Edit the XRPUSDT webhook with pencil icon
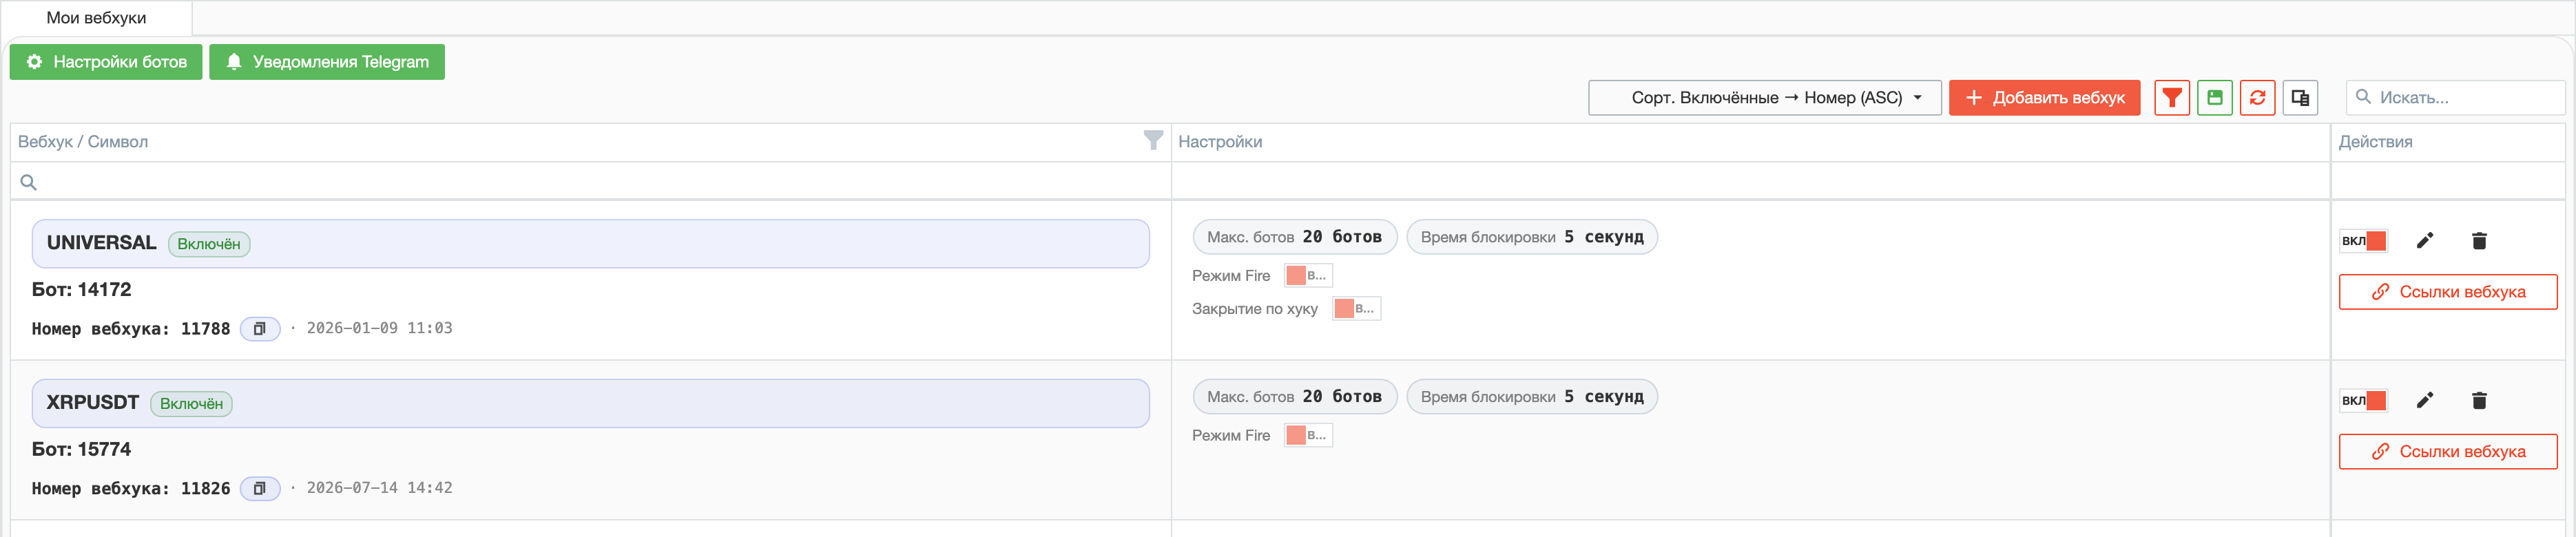This screenshot has height=537, width=2576. (2424, 401)
